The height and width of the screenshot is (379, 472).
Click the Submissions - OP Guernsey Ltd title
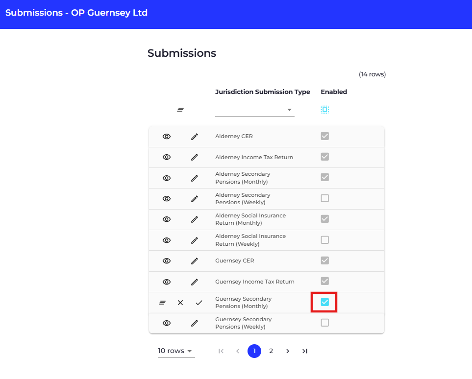[76, 13]
